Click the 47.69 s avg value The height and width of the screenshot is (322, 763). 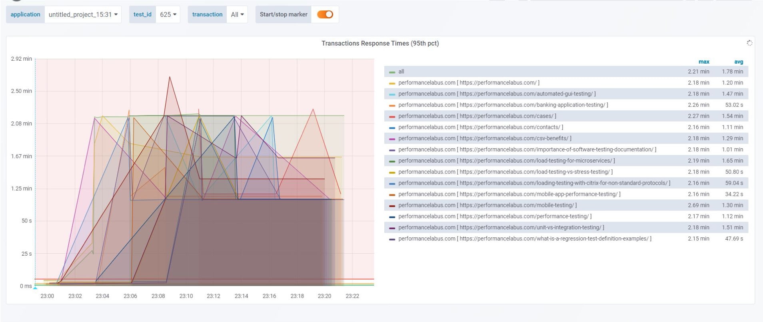point(734,239)
